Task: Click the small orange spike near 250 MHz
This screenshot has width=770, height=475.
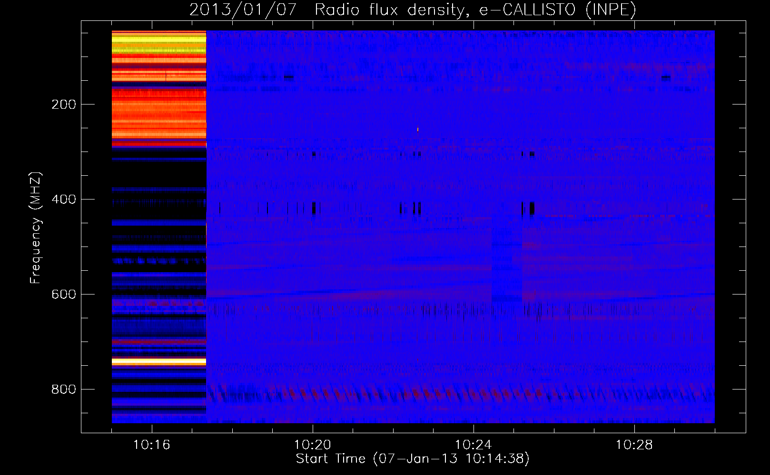Action: (x=418, y=129)
